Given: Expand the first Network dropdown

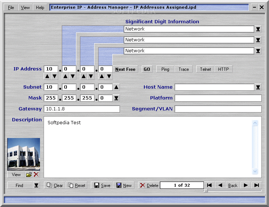Looking at the screenshot, I should [258, 29].
